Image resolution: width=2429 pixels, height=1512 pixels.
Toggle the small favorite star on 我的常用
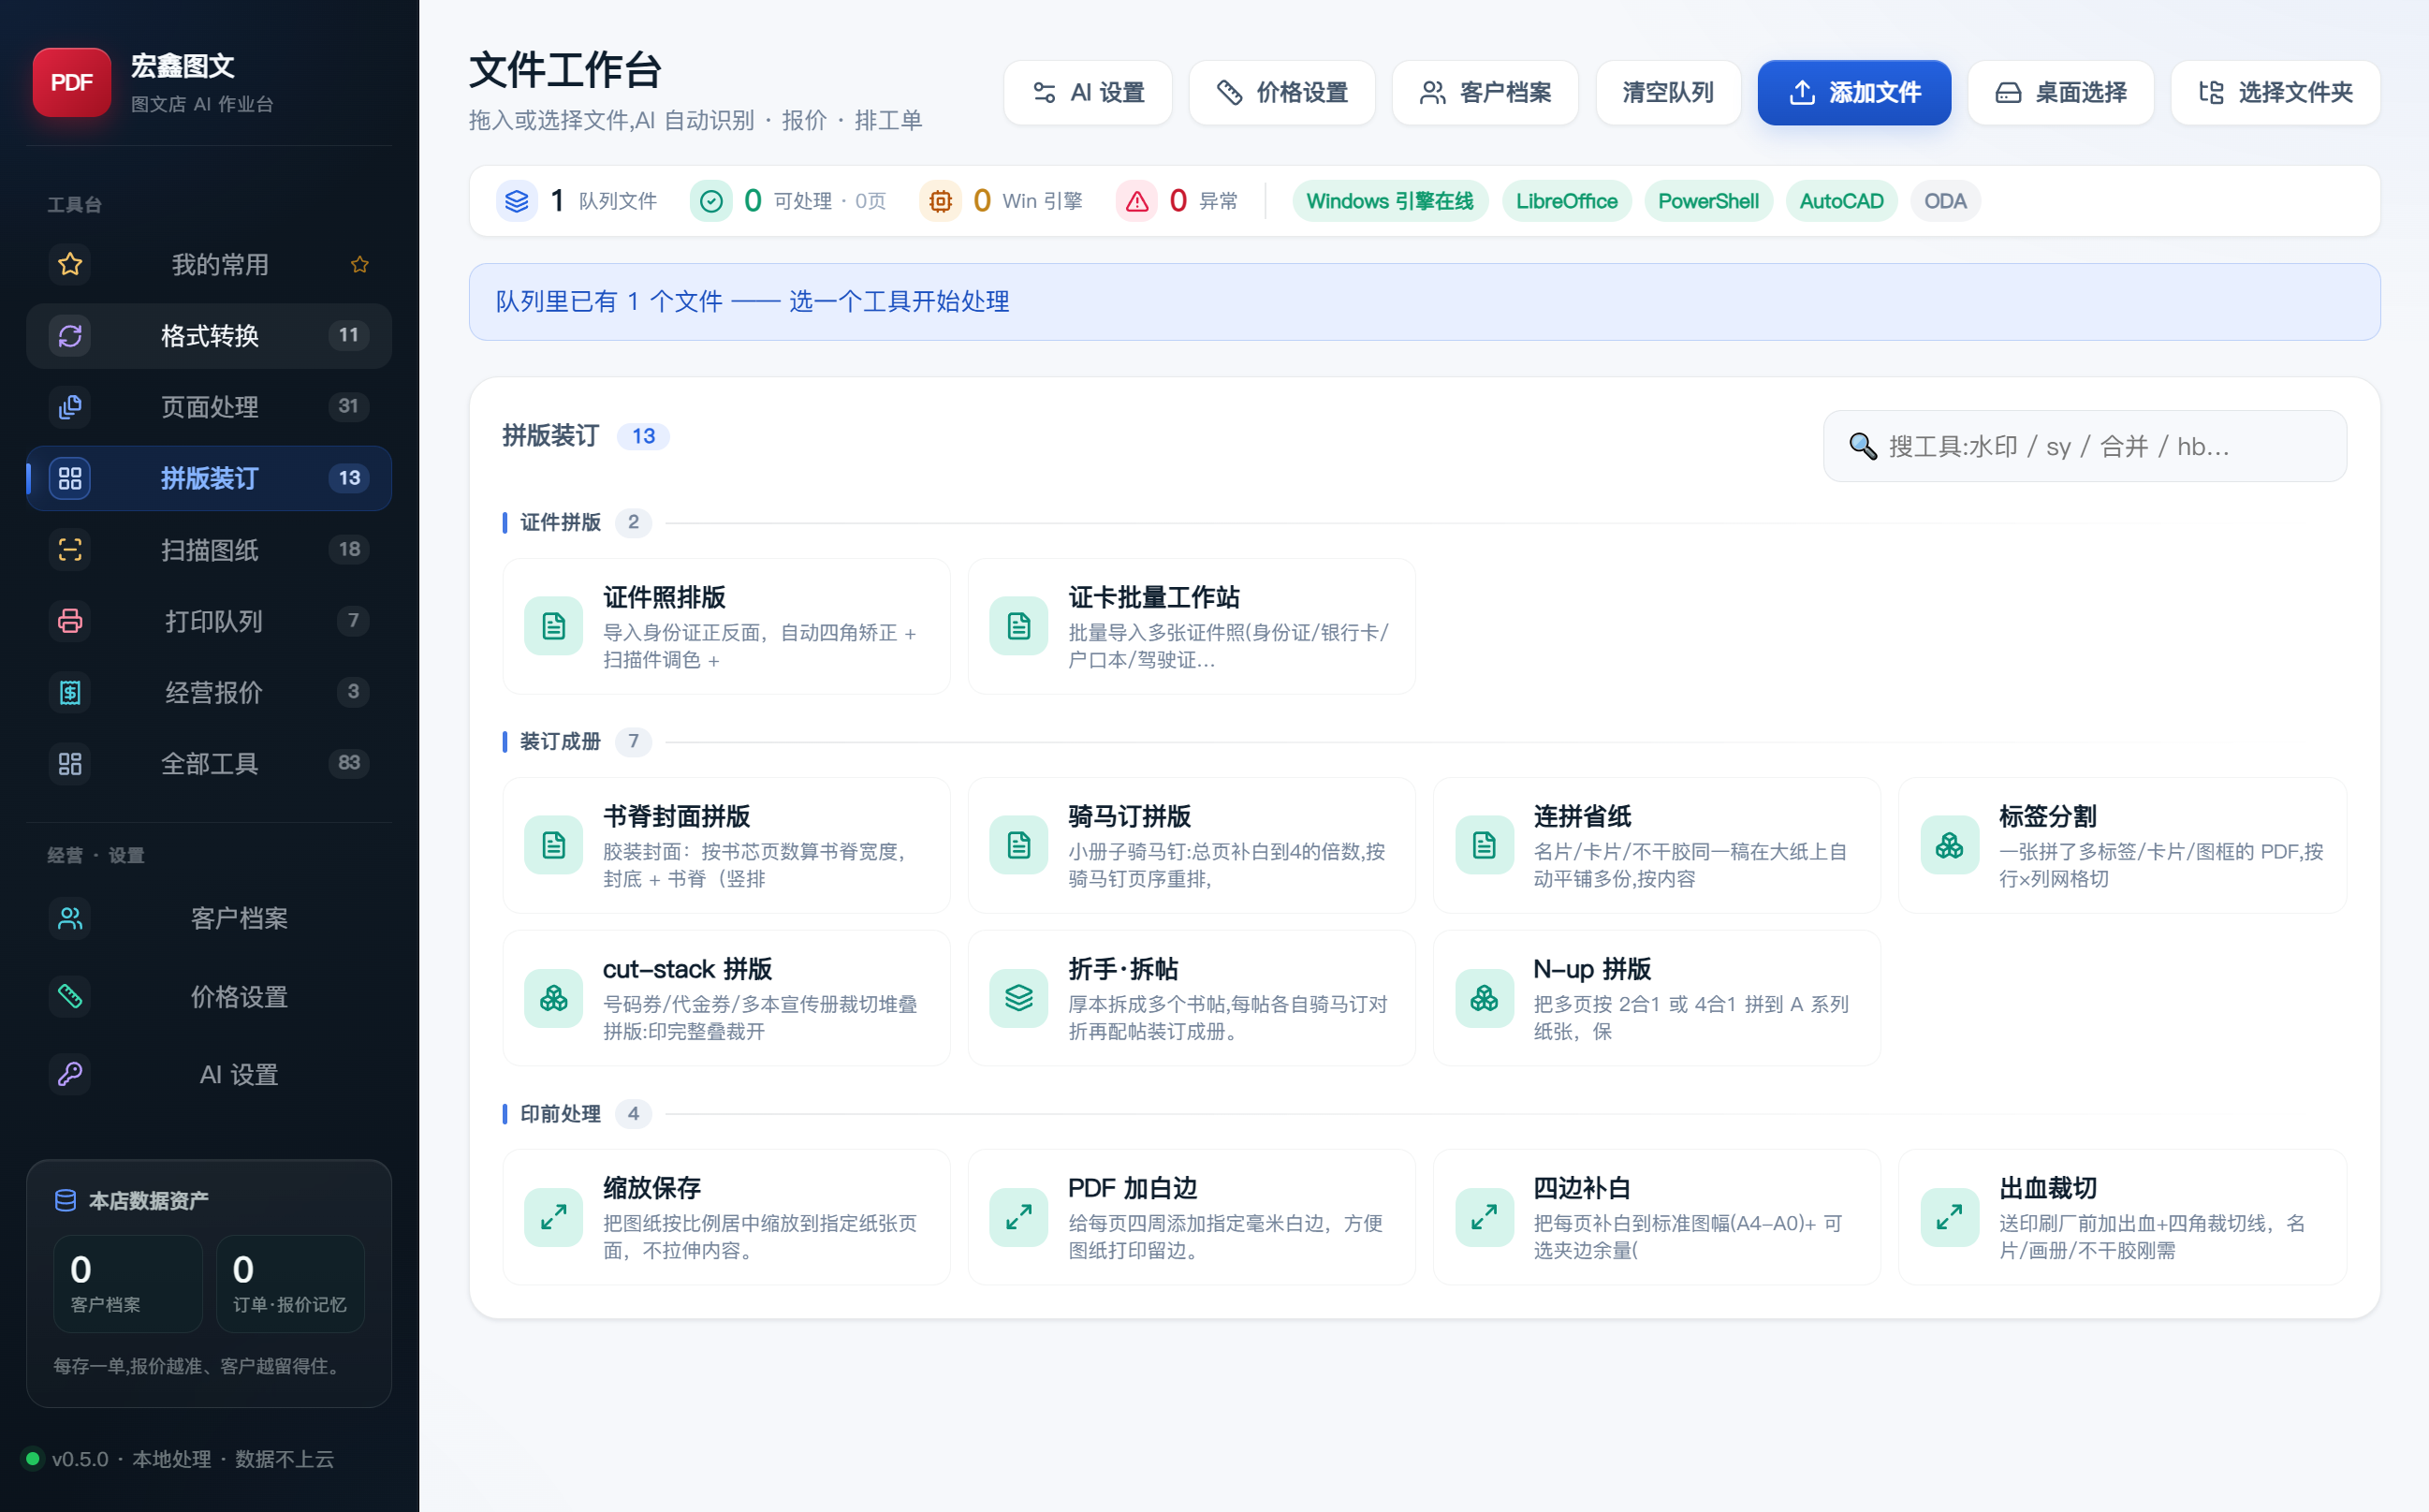[359, 264]
